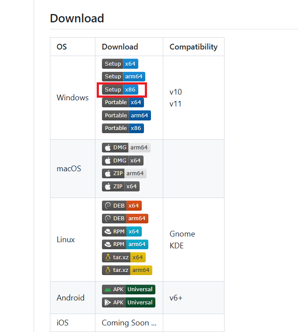Click Debian icon on DEB arm64 badge
The image size is (298, 332).
click(x=108, y=219)
